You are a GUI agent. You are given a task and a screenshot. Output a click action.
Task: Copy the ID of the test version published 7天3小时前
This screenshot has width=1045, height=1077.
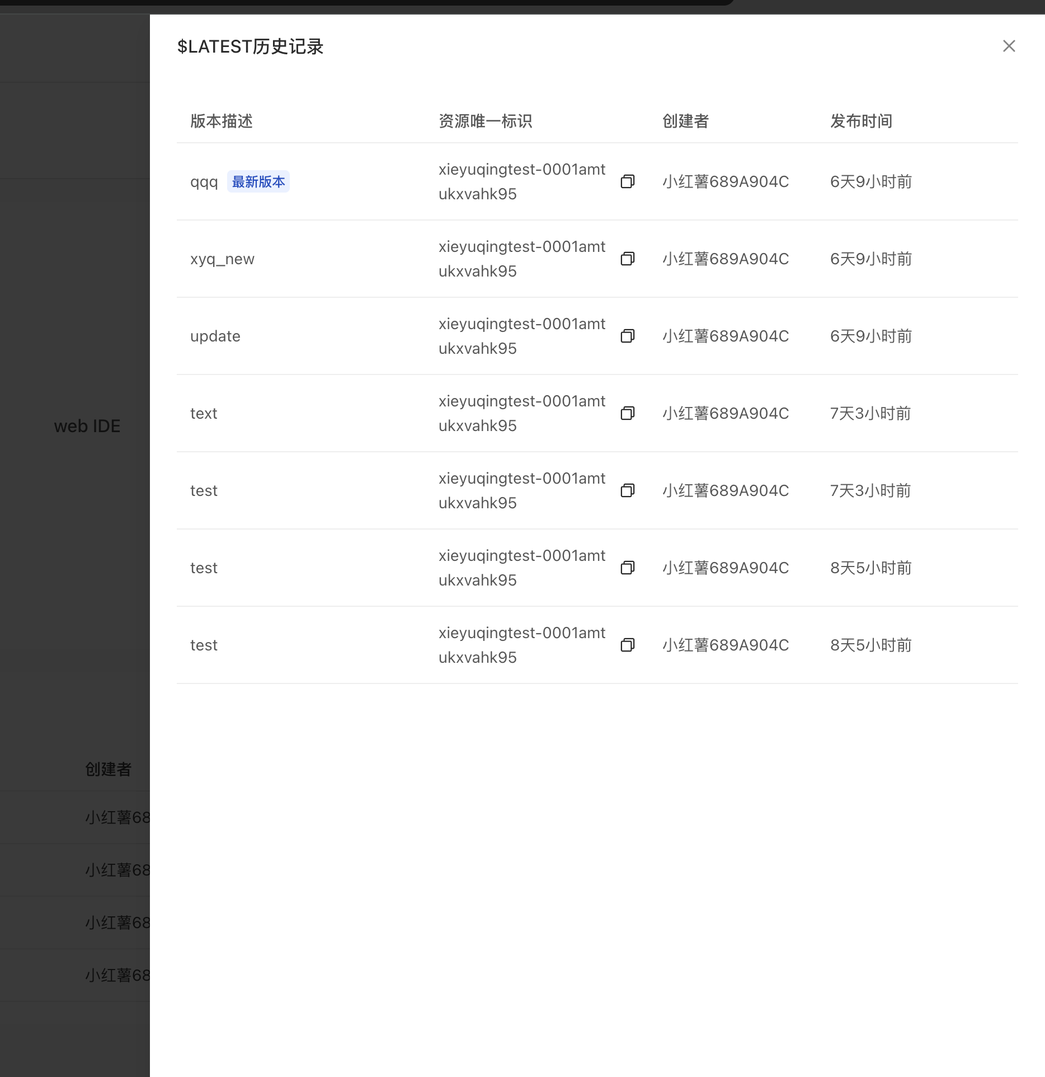click(x=627, y=490)
